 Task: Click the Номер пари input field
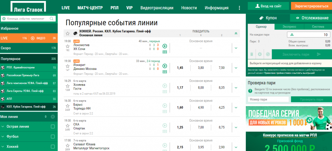point(268,100)
